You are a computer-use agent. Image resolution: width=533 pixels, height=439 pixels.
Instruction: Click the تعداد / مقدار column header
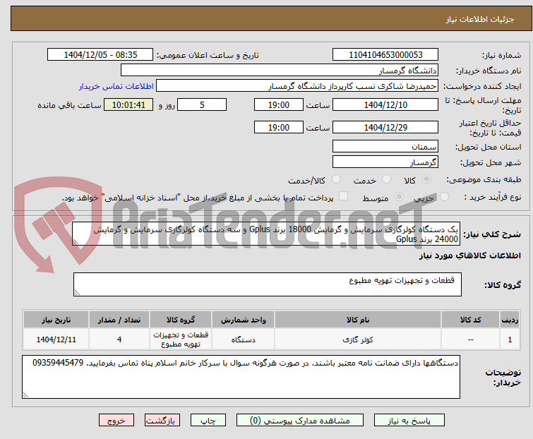(119, 320)
